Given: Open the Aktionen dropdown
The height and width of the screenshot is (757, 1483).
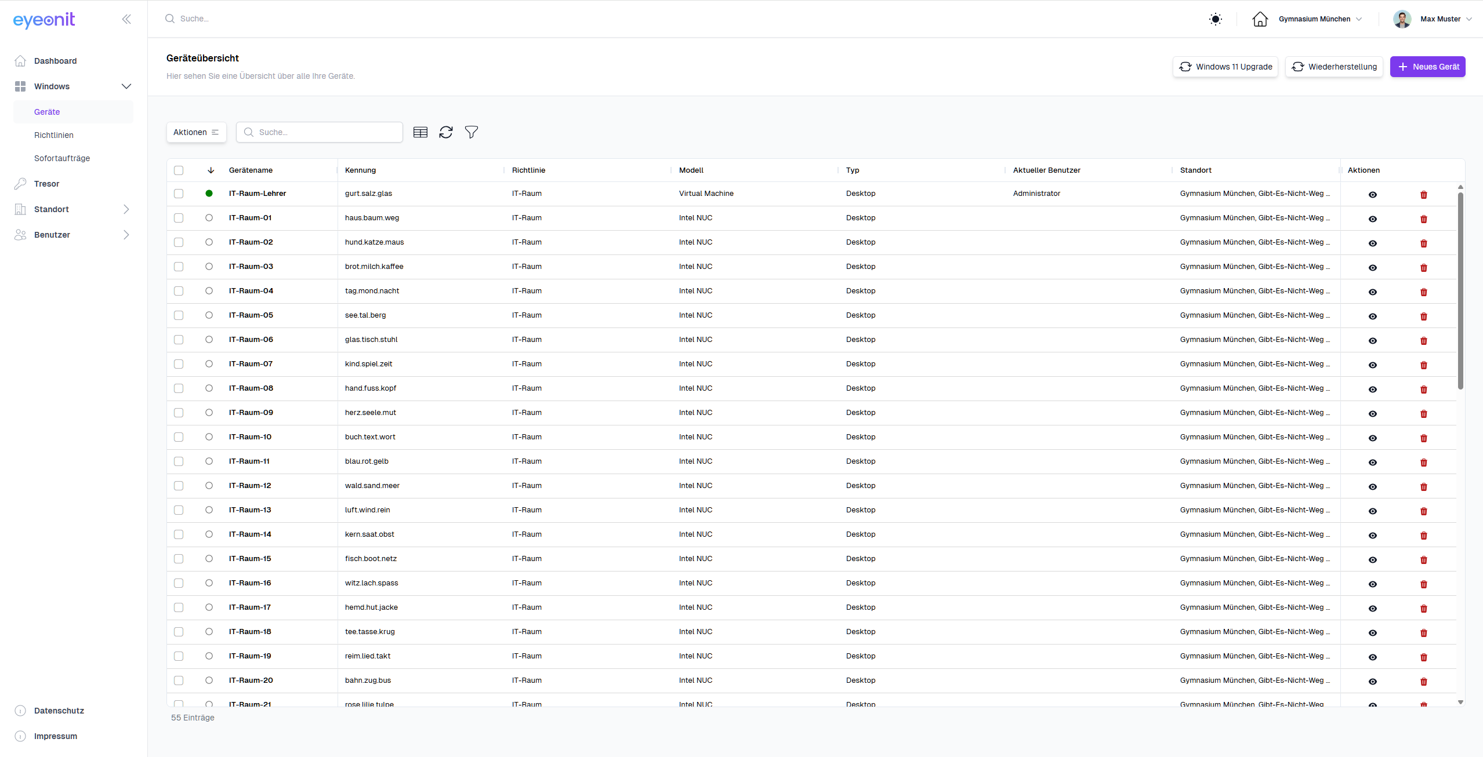Looking at the screenshot, I should pos(196,132).
